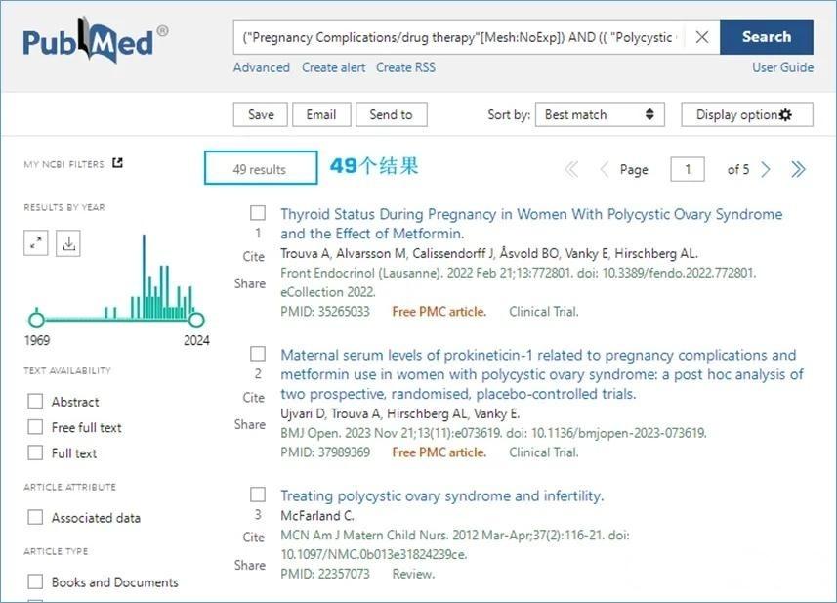Open the Send to menu
Viewport: 837px width, 603px height.
pos(392,114)
